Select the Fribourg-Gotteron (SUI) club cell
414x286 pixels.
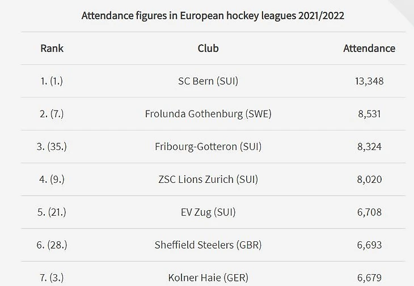(208, 147)
